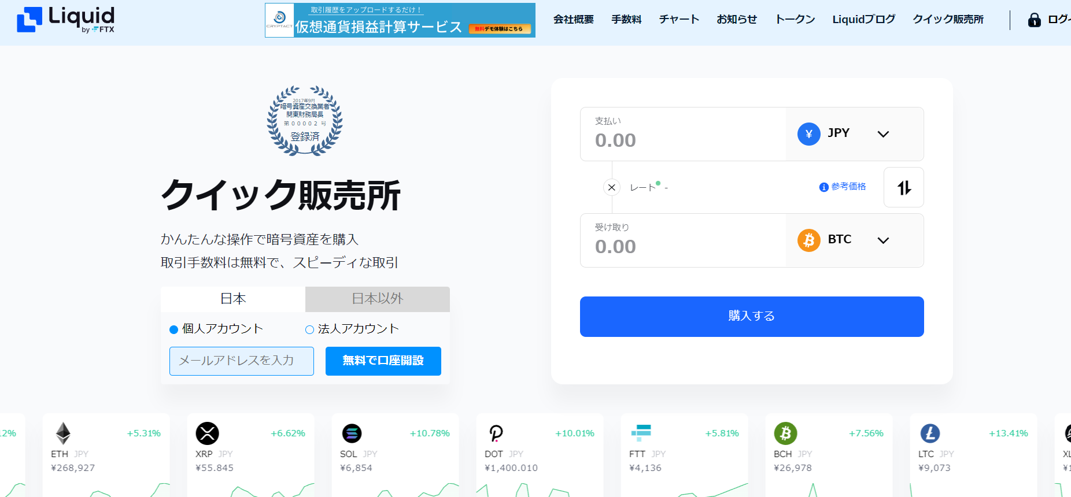Click the BCH price ¥26,978
Viewport: 1071px width, 497px height.
coord(793,468)
